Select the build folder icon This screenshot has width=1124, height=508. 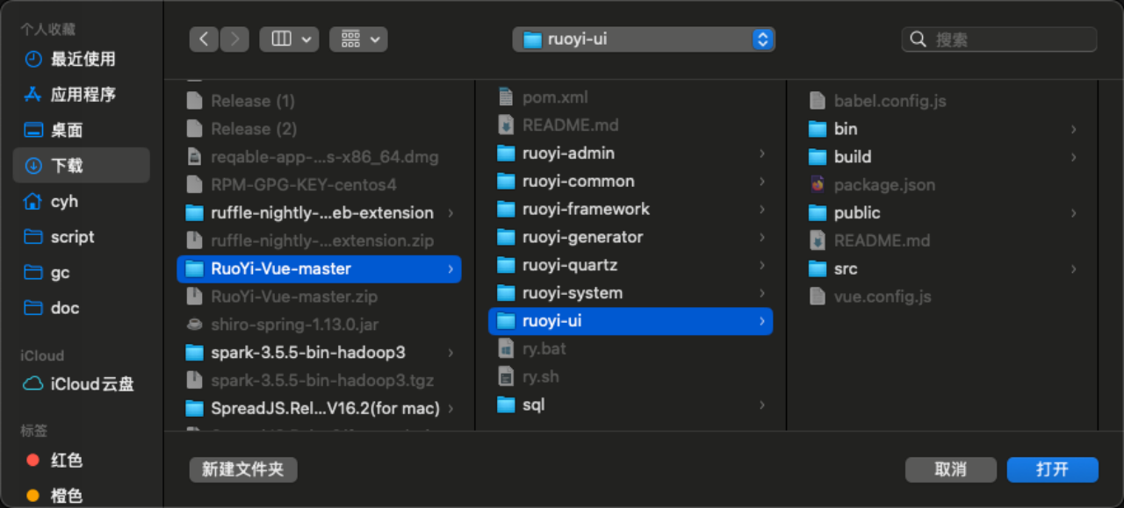pyautogui.click(x=818, y=156)
